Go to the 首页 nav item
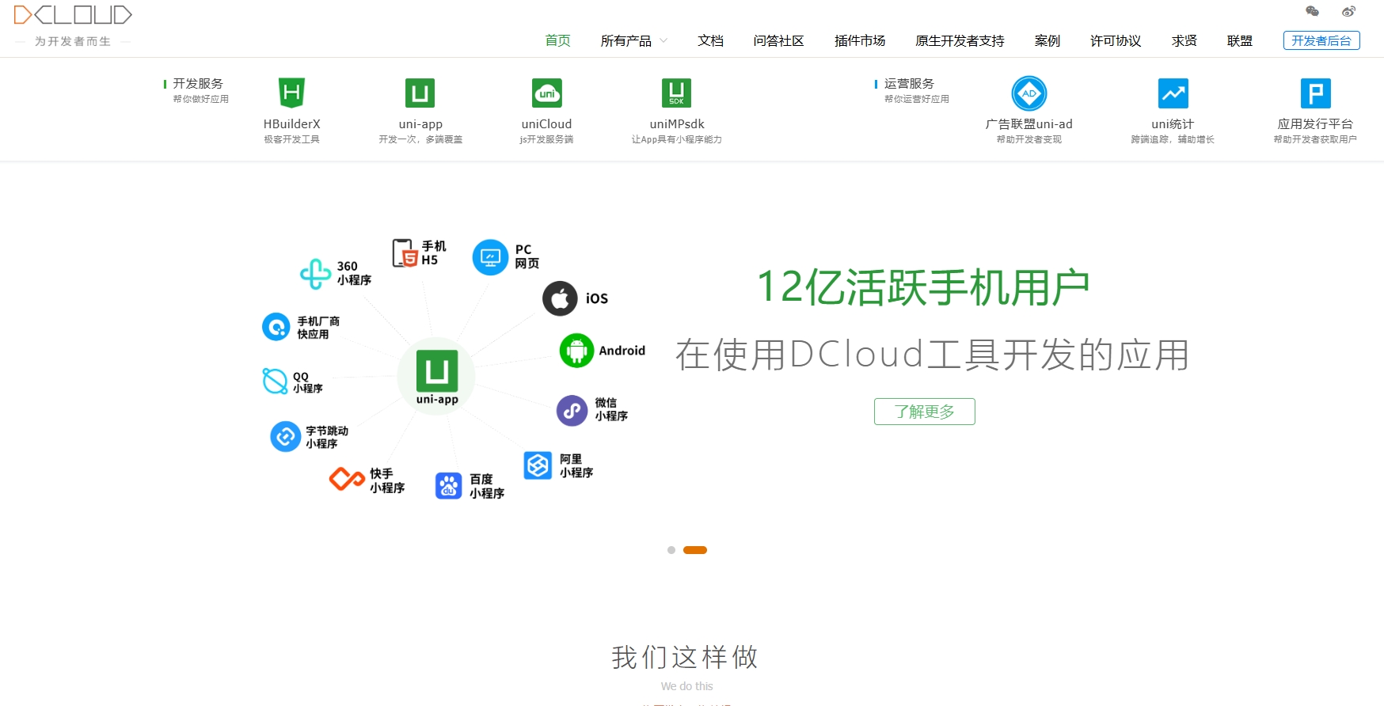The width and height of the screenshot is (1384, 706). tap(557, 40)
